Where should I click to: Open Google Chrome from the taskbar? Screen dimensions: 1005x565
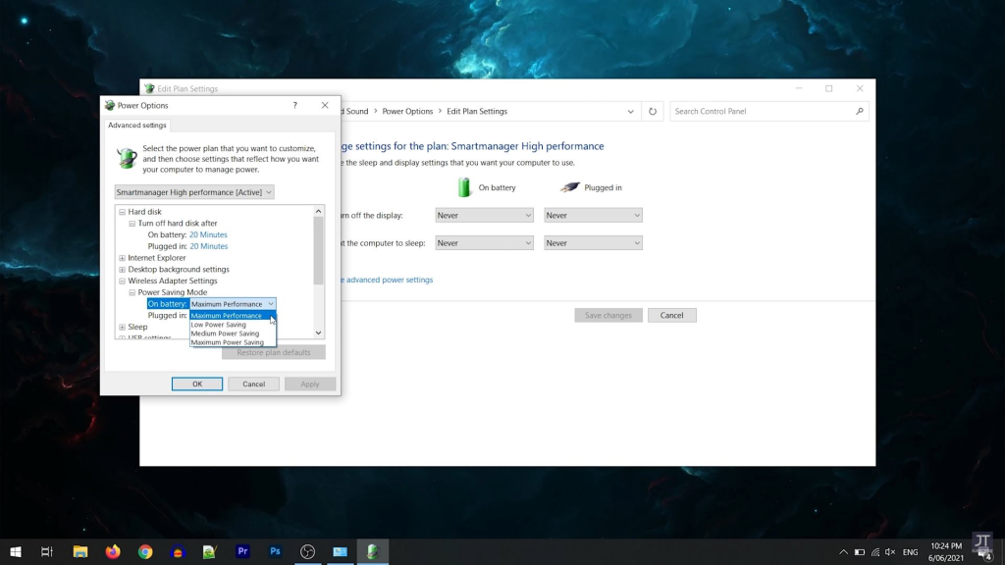[x=145, y=552]
